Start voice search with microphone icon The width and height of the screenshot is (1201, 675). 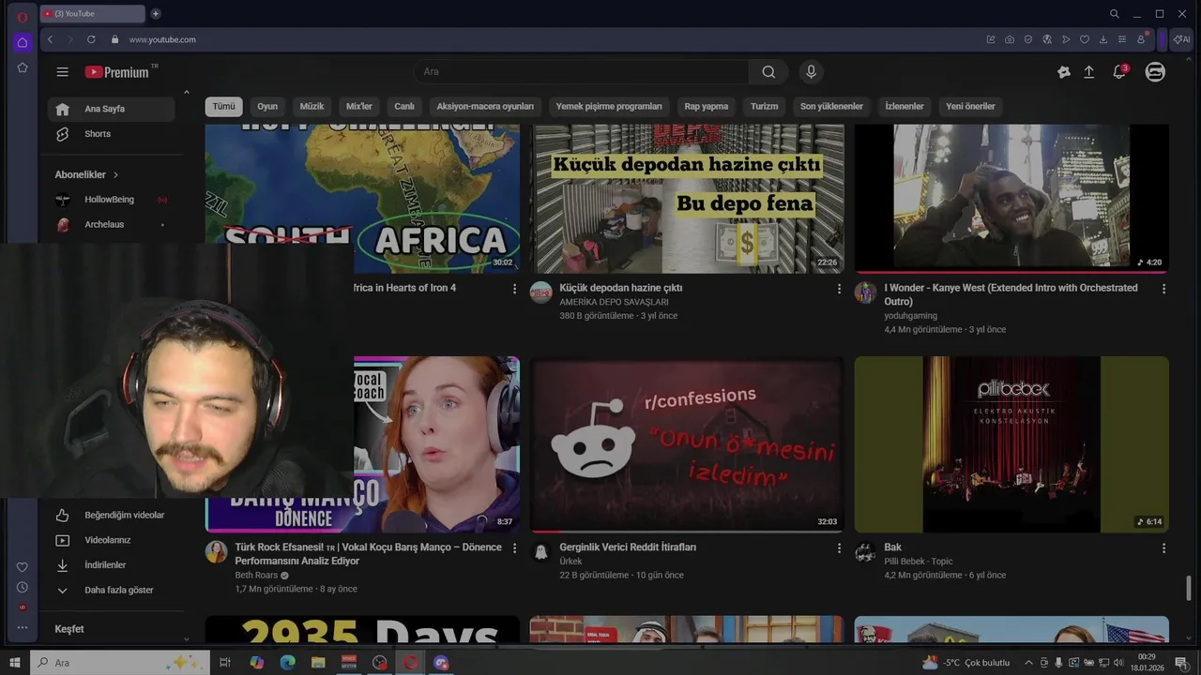click(812, 72)
